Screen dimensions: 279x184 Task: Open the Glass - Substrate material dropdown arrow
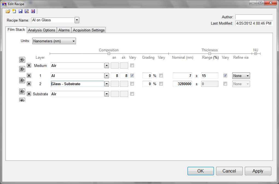pos(107,84)
